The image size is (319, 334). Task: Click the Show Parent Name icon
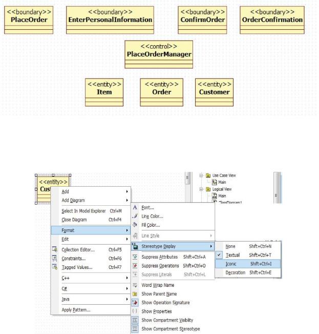[135, 294]
